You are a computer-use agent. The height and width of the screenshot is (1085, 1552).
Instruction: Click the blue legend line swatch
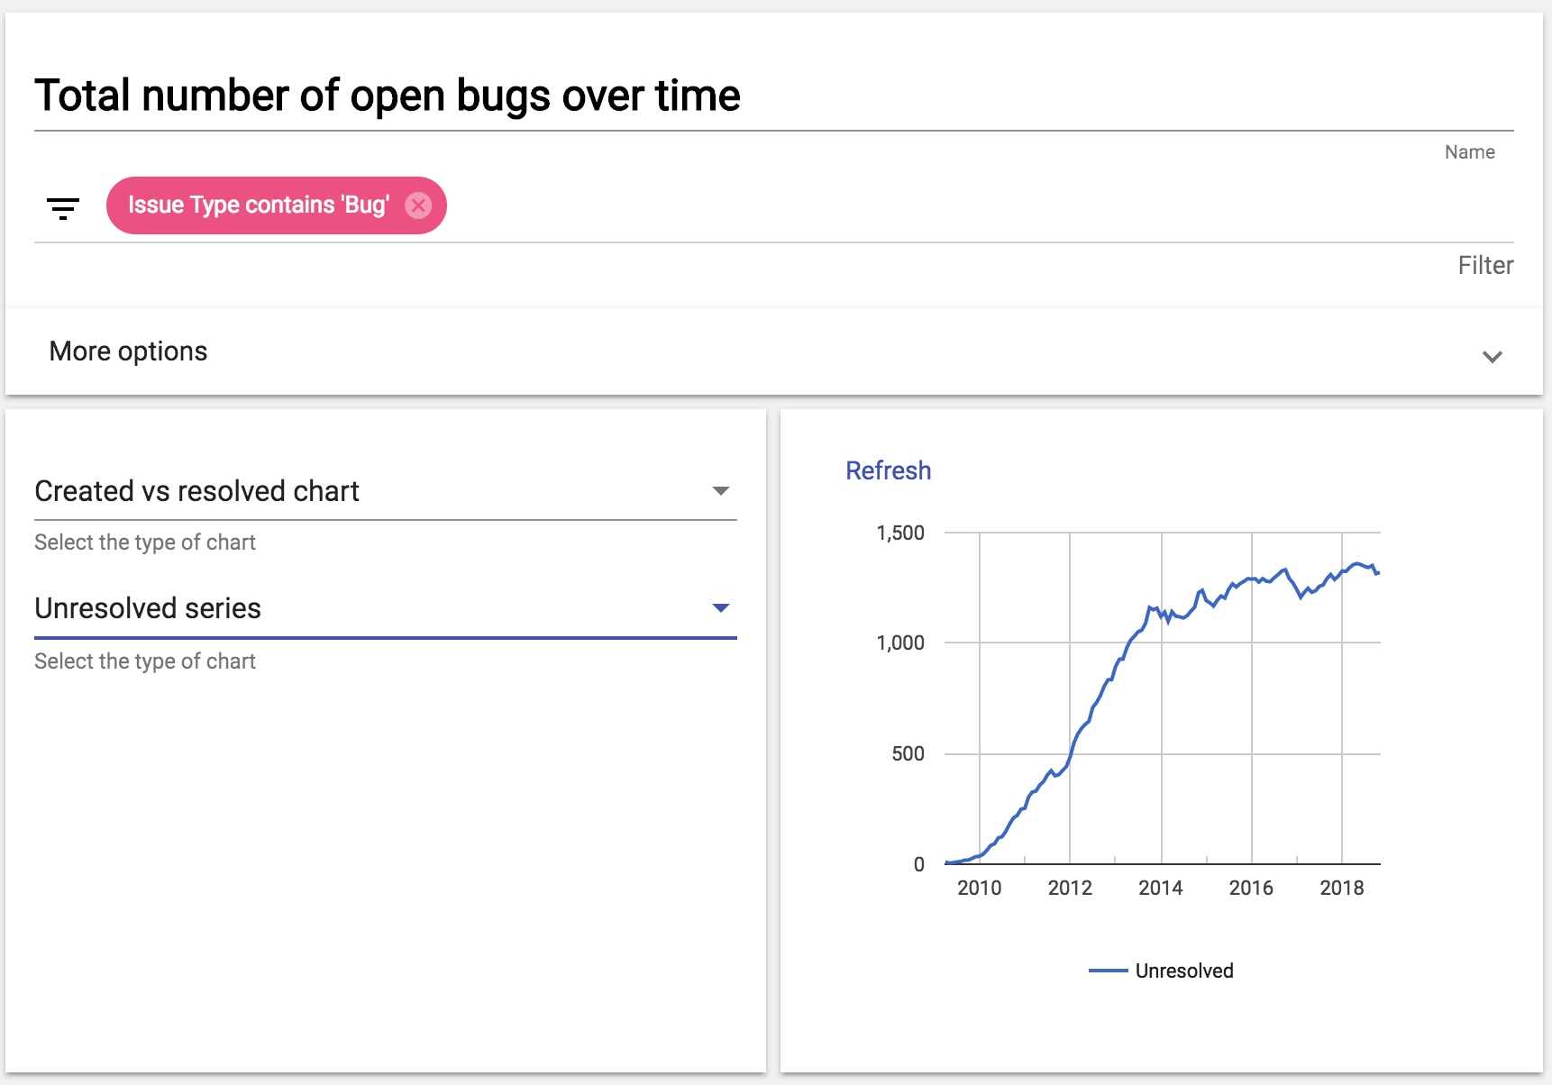coord(1108,971)
